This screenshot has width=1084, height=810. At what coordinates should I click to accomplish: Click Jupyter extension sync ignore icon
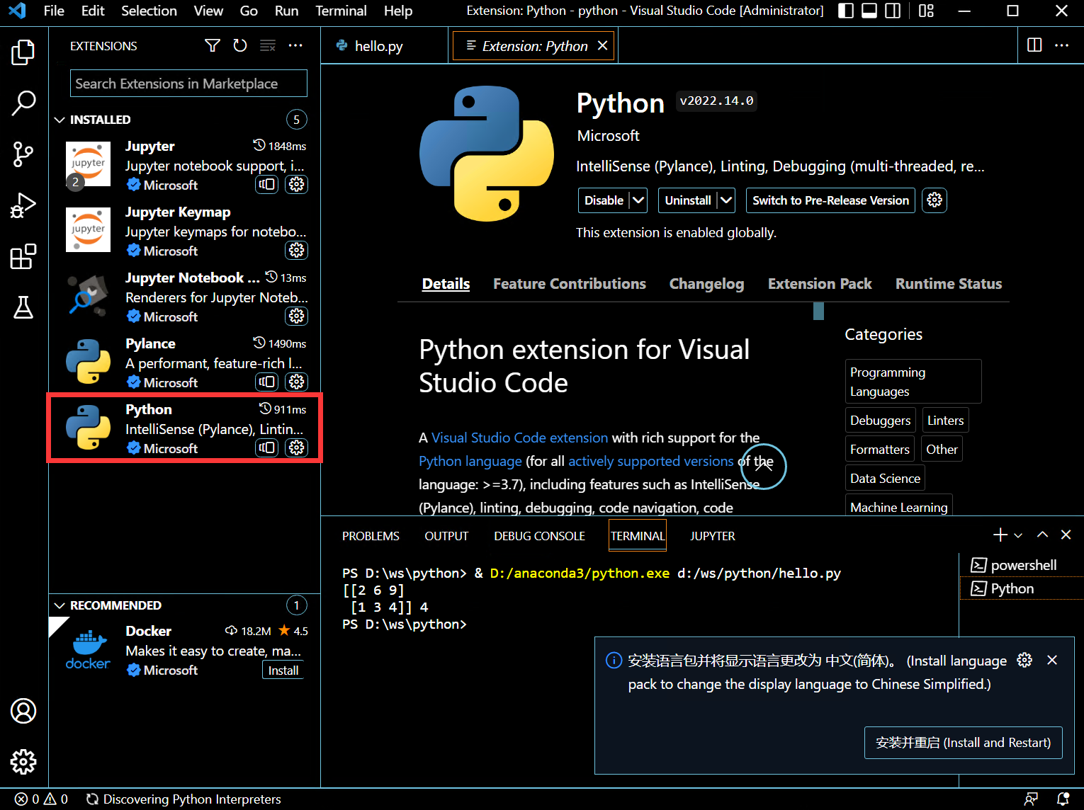coord(267,184)
